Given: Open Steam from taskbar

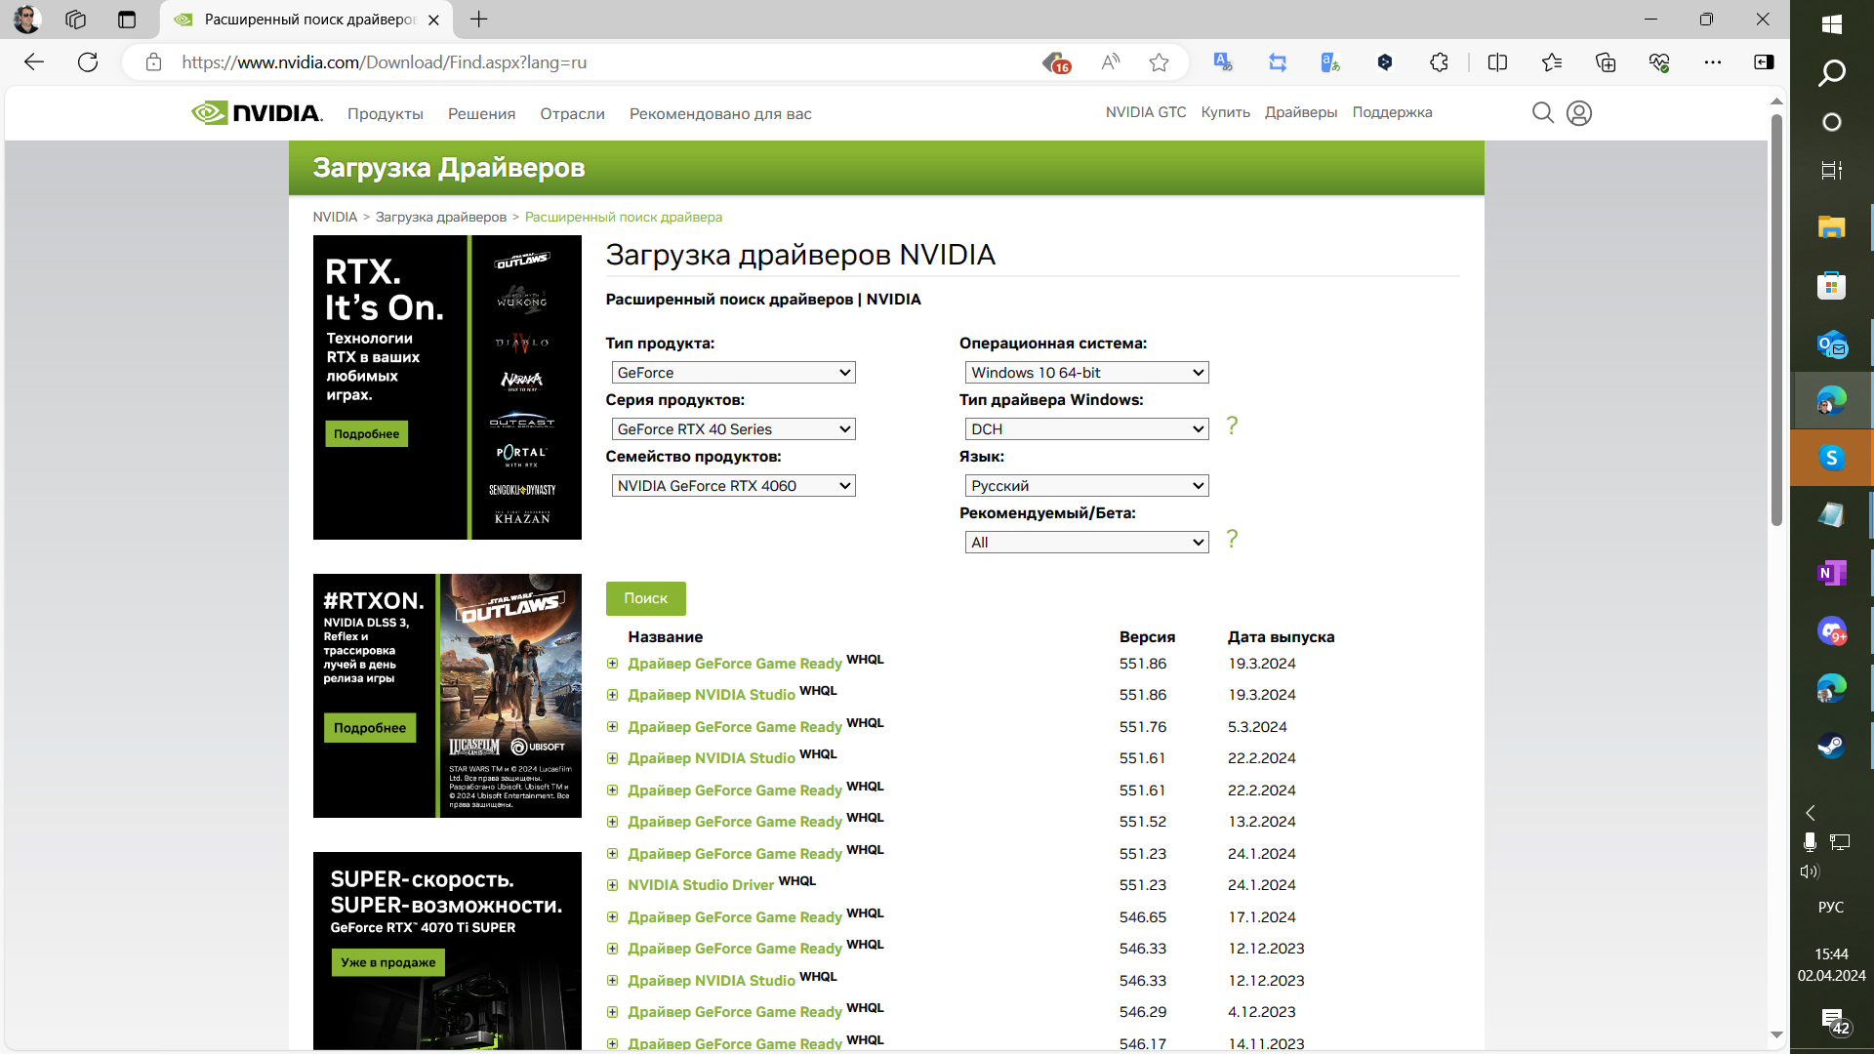Looking at the screenshot, I should [1831, 746].
